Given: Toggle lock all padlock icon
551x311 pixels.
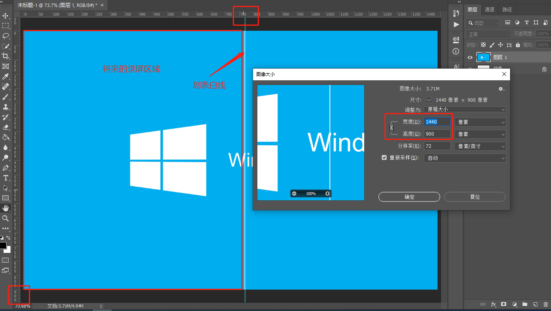Looking at the screenshot, I should click(x=518, y=45).
